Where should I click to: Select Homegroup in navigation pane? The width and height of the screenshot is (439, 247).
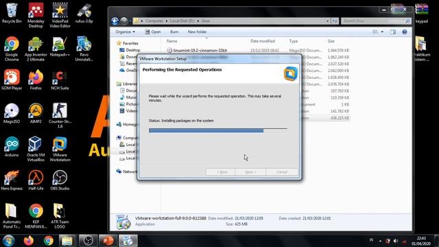tap(127, 124)
